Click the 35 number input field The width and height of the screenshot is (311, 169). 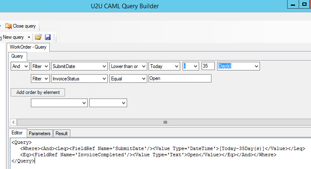[208, 66]
